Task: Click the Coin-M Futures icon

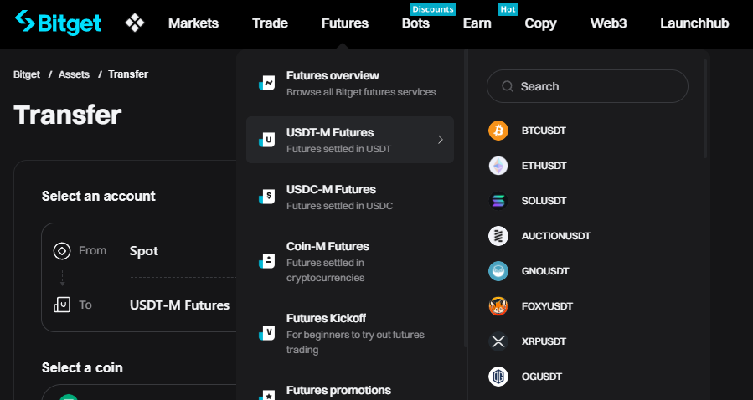Action: pos(266,261)
